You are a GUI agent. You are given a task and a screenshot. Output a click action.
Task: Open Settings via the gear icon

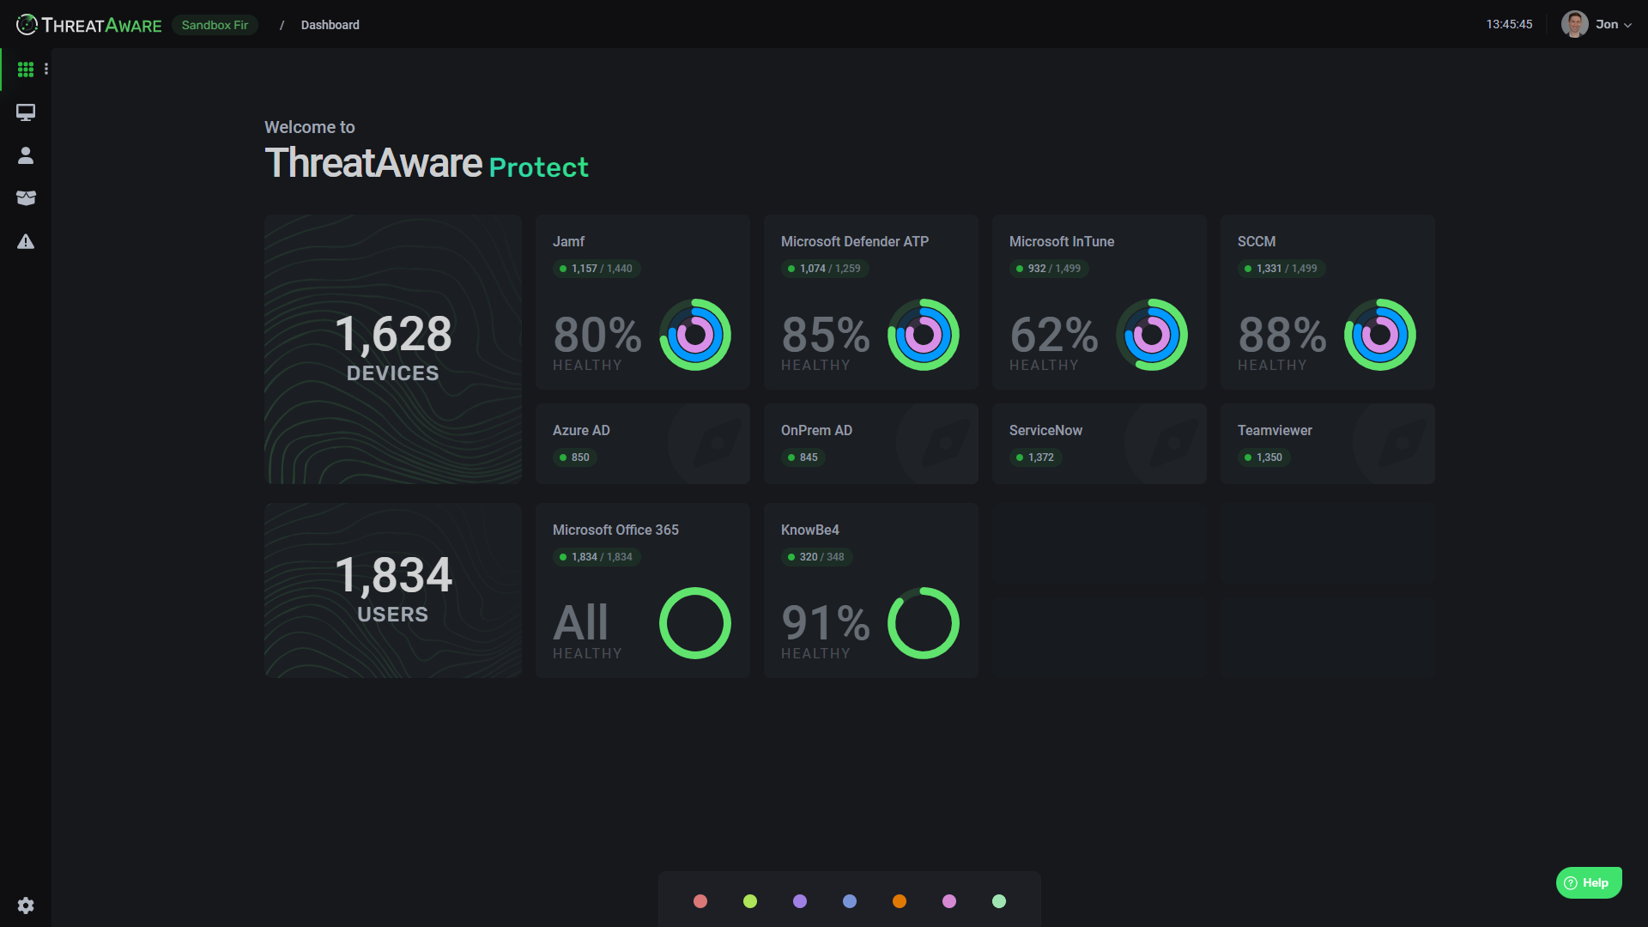point(26,906)
